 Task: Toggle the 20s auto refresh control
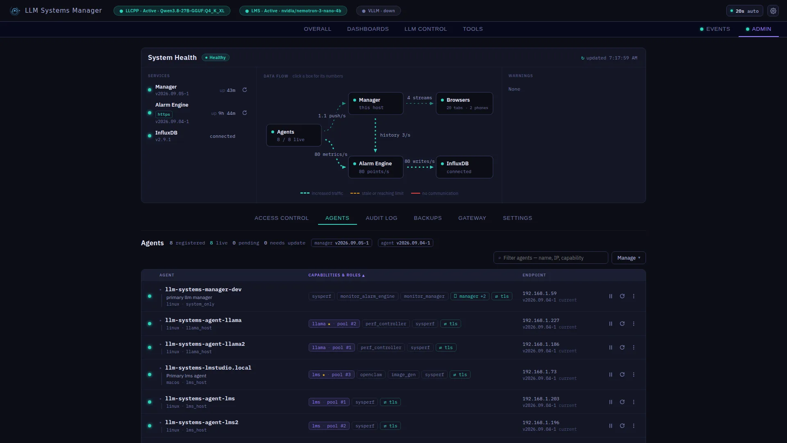tap(744, 11)
